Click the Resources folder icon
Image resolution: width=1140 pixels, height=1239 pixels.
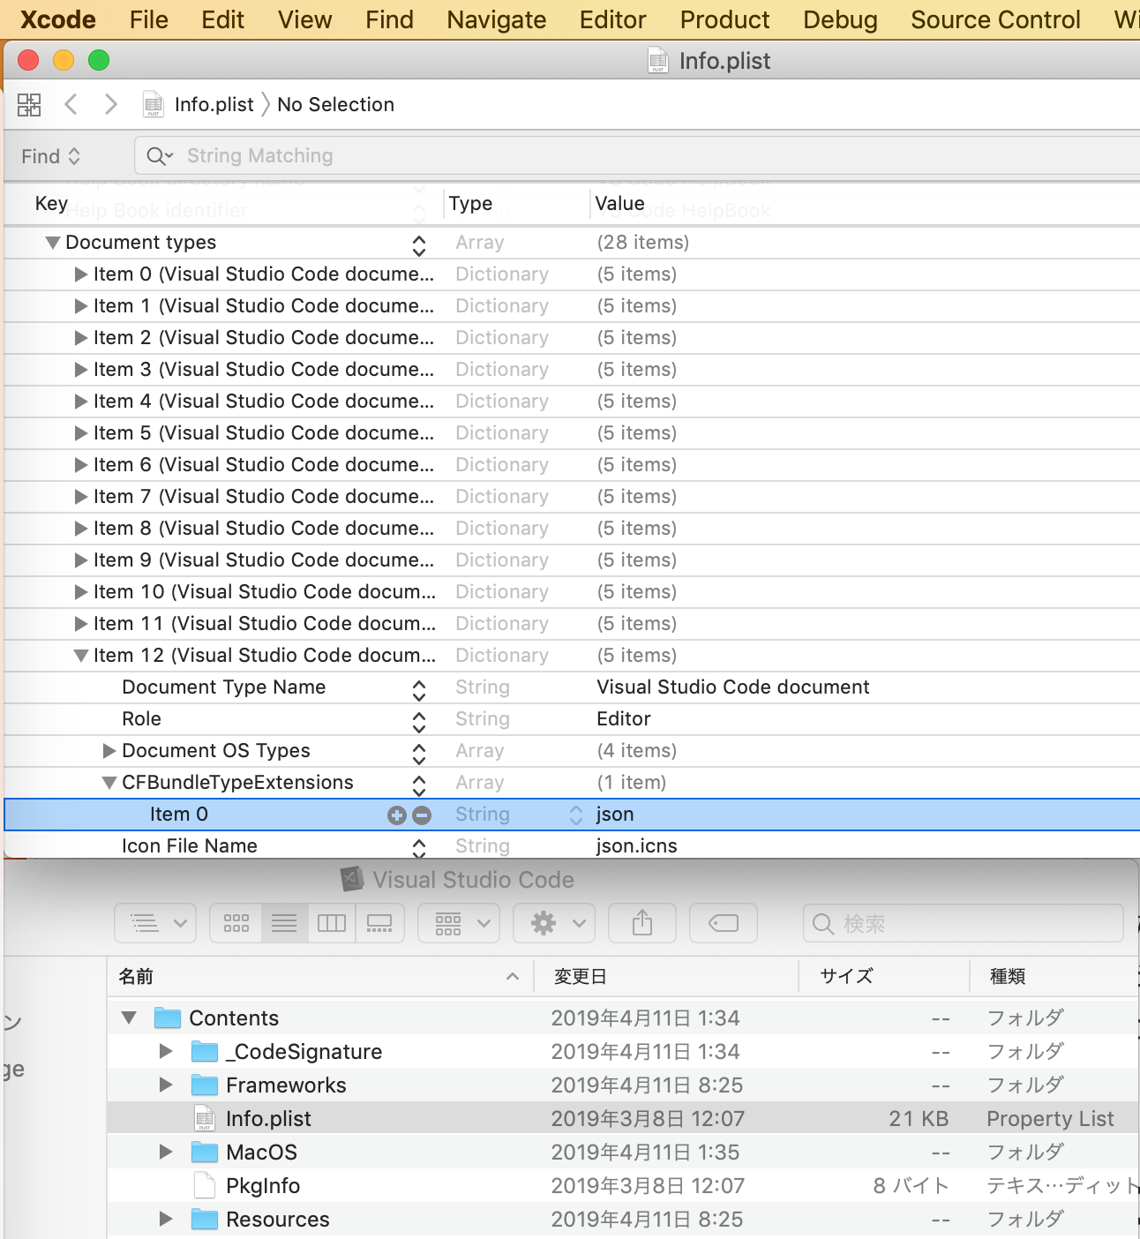coord(205,1220)
